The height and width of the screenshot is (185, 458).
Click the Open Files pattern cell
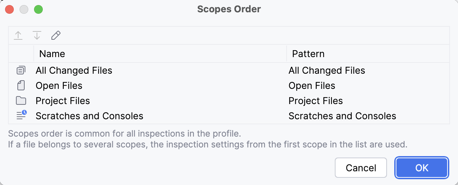312,86
